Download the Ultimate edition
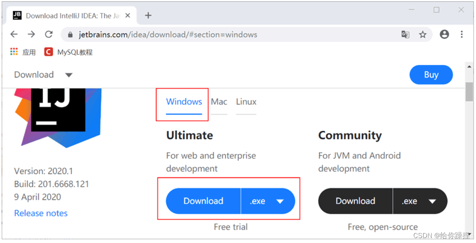Screen dimensions: 476x243 (203, 201)
